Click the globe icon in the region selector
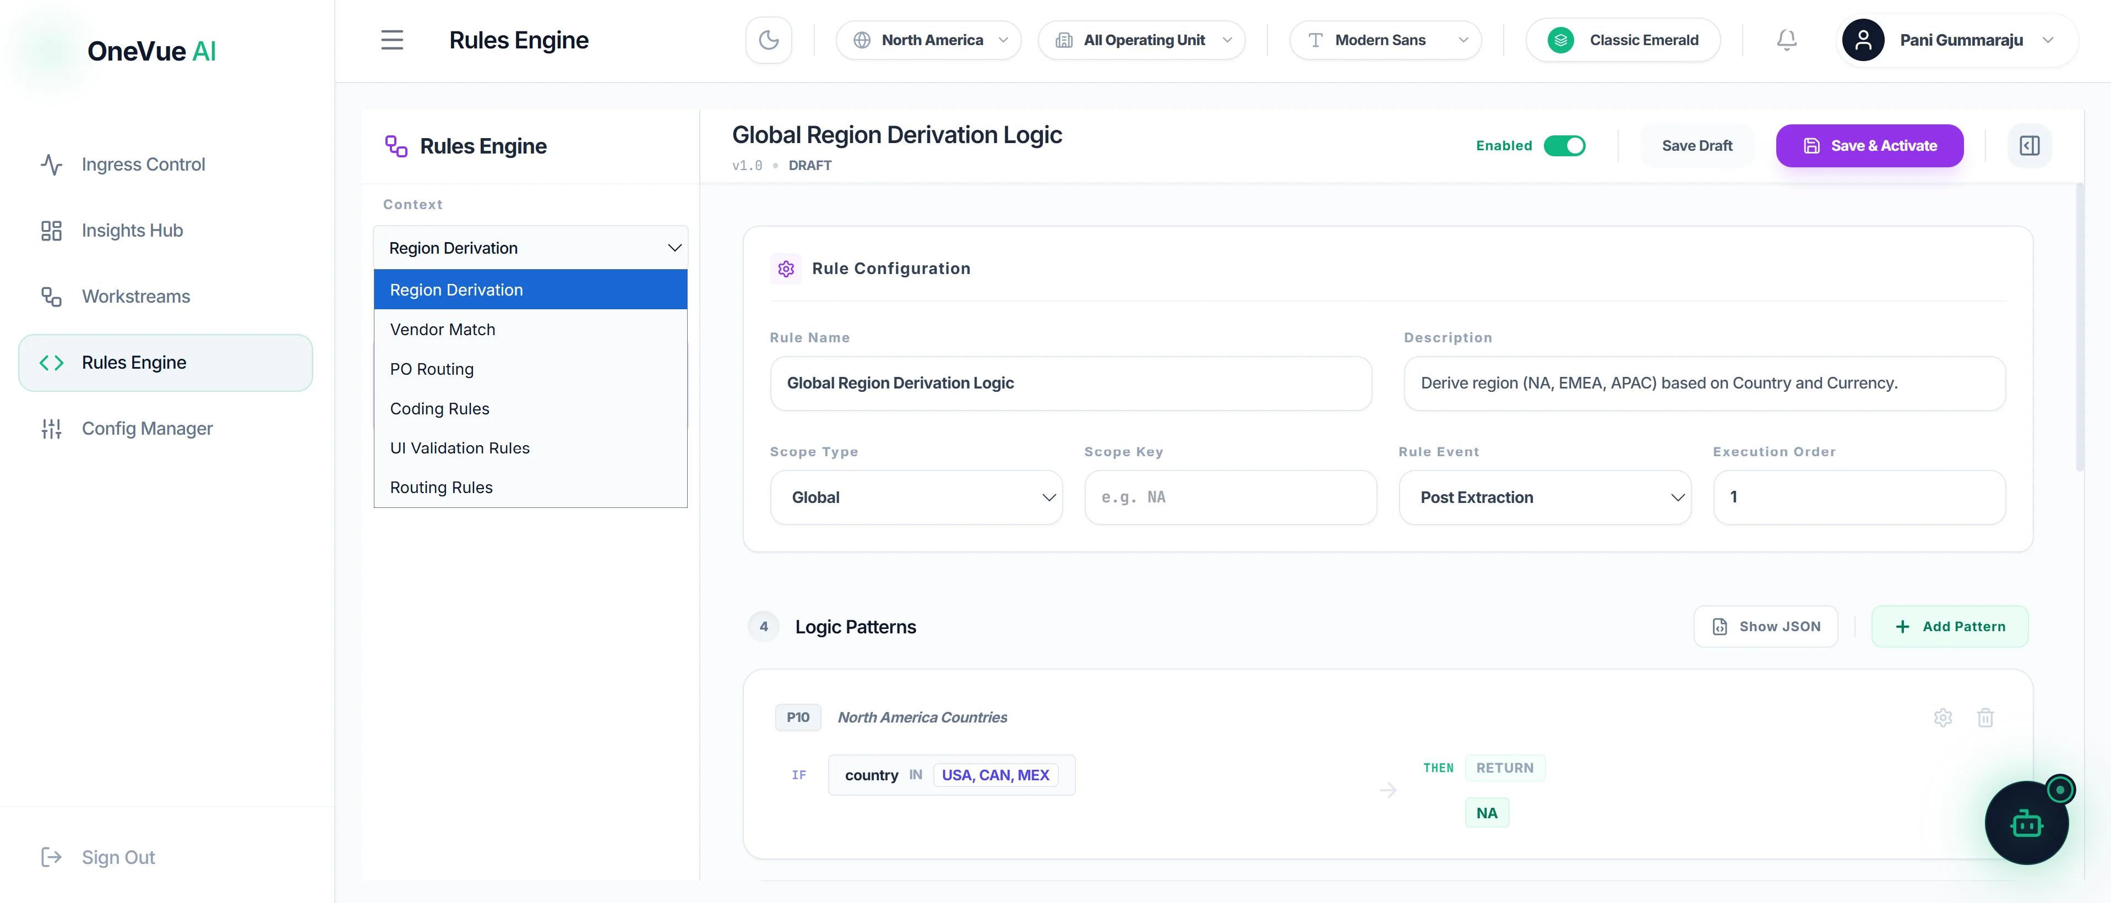 (862, 40)
